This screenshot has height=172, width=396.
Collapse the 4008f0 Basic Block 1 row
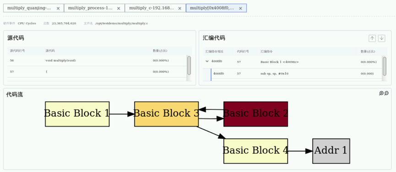[x=207, y=61]
